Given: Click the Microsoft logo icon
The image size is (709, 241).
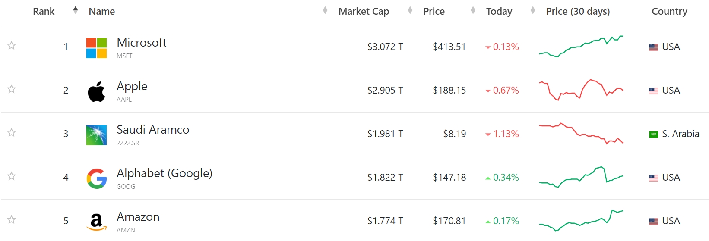Looking at the screenshot, I should tap(96, 48).
